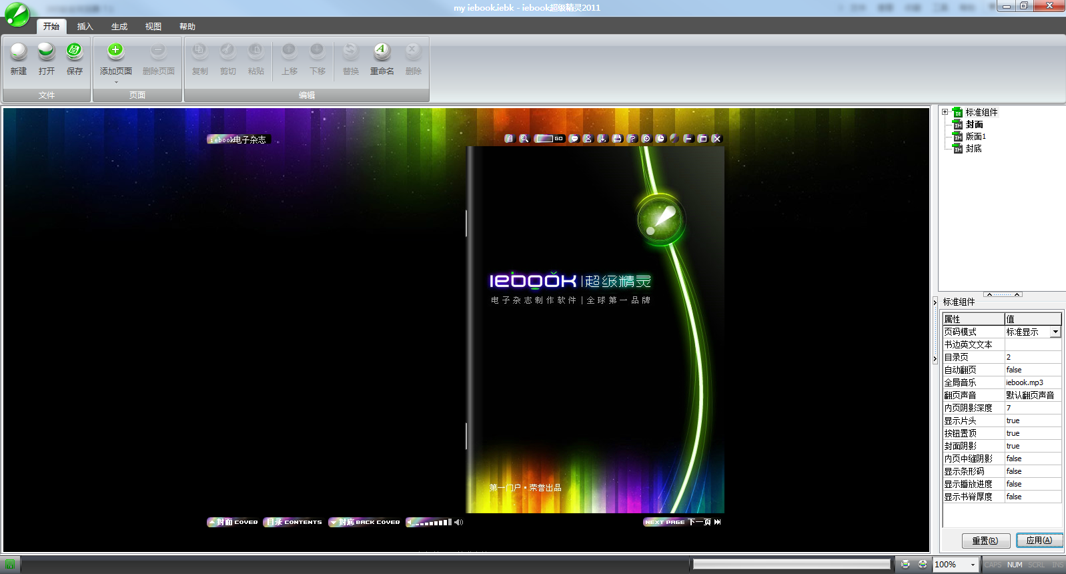
Task: Click the 内页阴影深度 value 7
Action: coord(1033,408)
